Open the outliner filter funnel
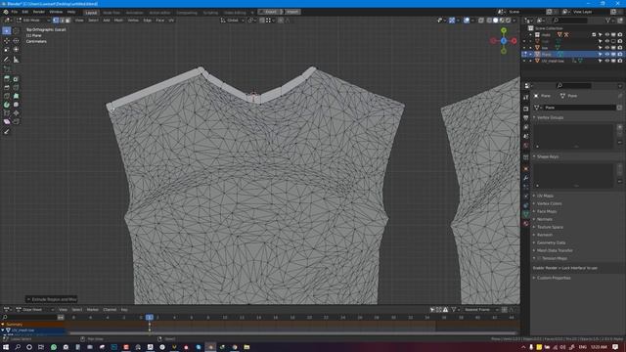 (608, 20)
